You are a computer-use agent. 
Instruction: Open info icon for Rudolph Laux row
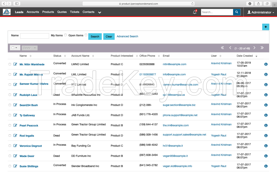click(x=266, y=95)
